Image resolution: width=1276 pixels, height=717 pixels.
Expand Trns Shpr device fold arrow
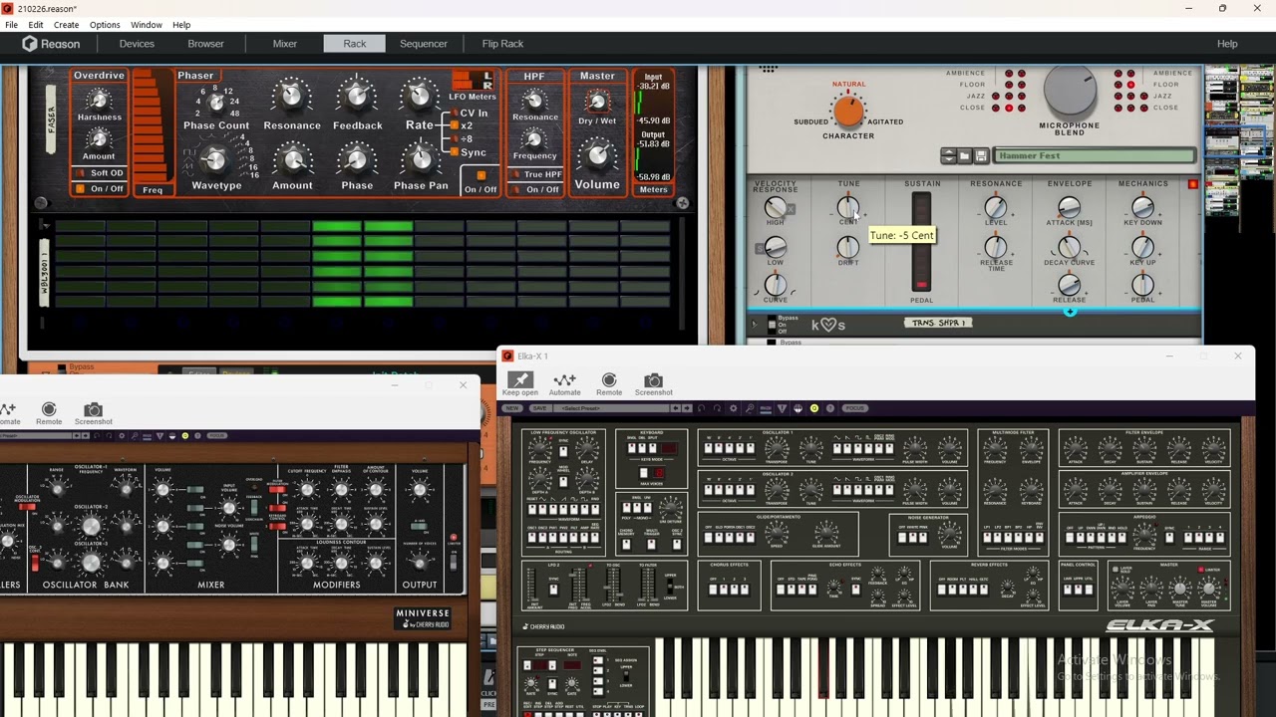pyautogui.click(x=755, y=325)
